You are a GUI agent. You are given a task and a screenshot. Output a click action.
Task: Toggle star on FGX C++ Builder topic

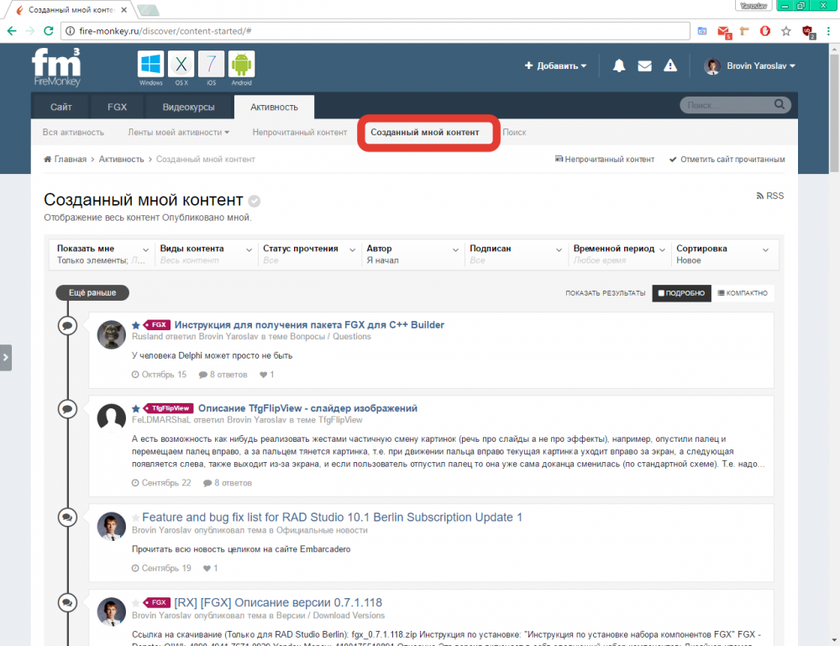(x=136, y=325)
